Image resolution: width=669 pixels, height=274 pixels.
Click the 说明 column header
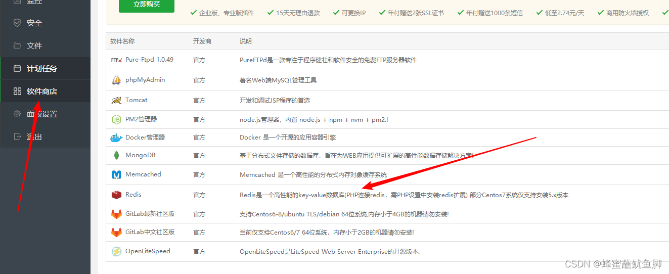pyautogui.click(x=246, y=41)
